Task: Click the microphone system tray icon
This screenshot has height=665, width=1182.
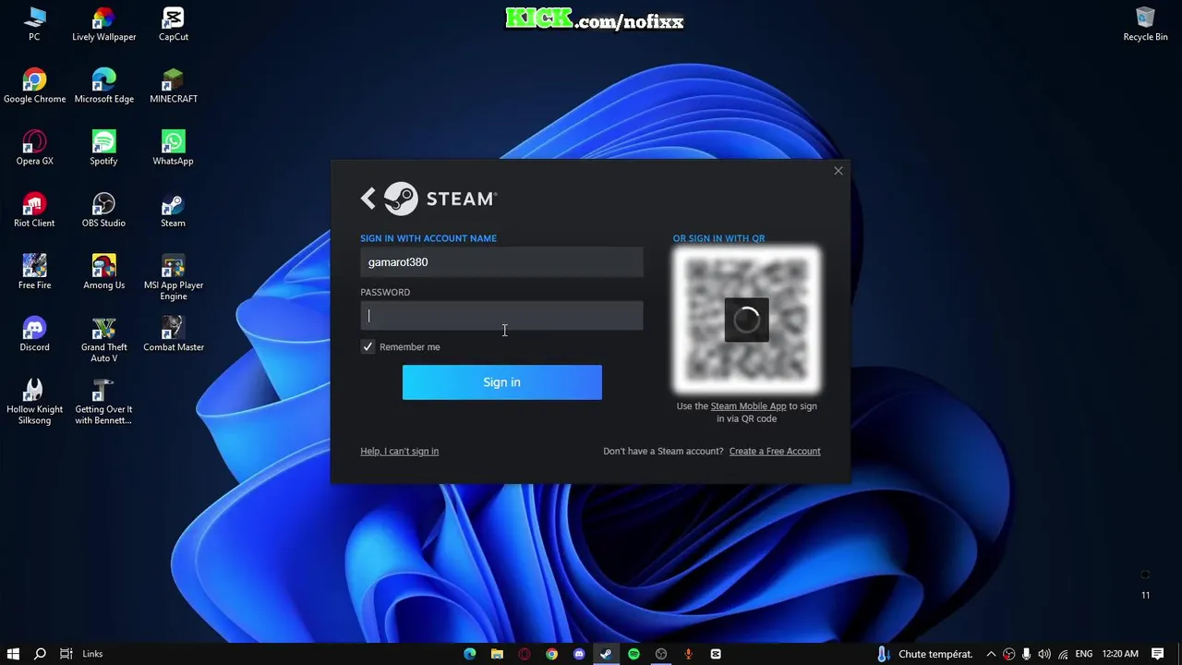Action: coord(1027,654)
